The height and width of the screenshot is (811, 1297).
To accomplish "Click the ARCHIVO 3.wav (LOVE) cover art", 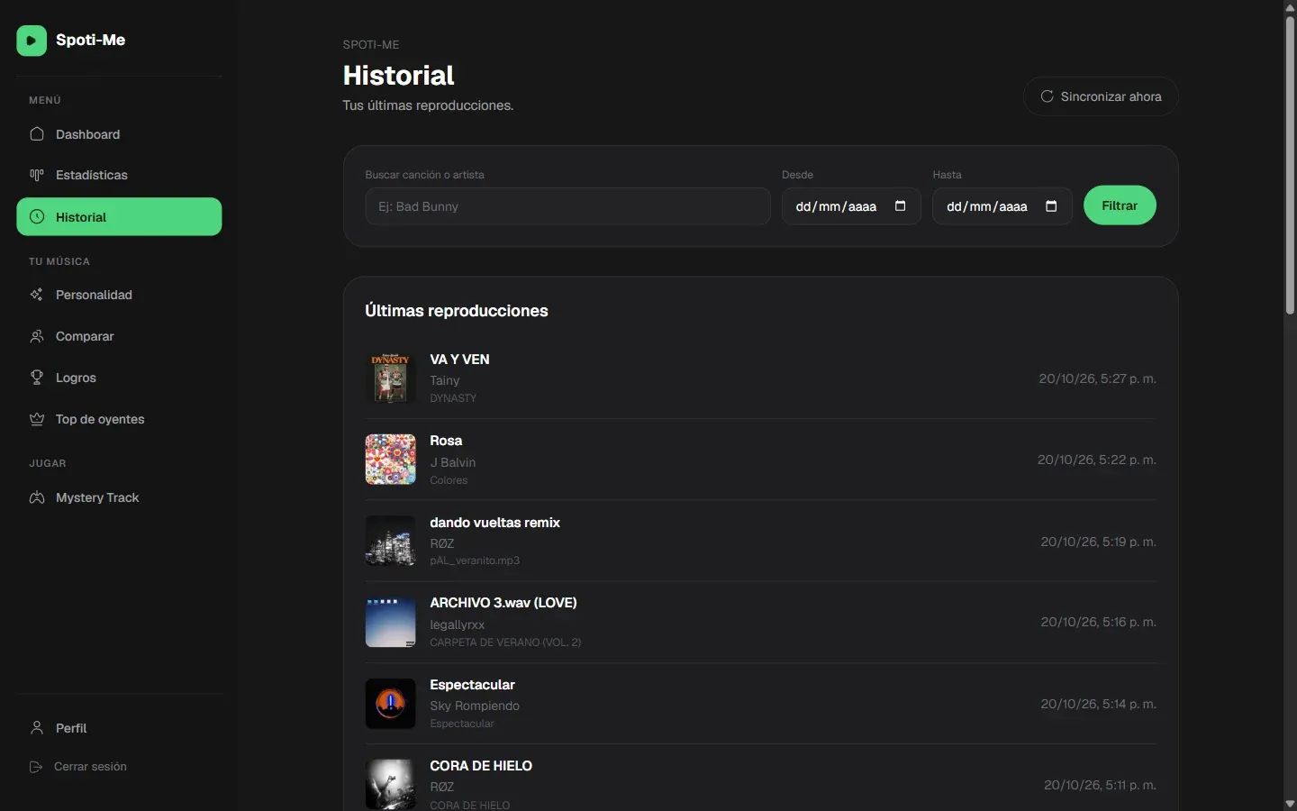I will point(390,622).
